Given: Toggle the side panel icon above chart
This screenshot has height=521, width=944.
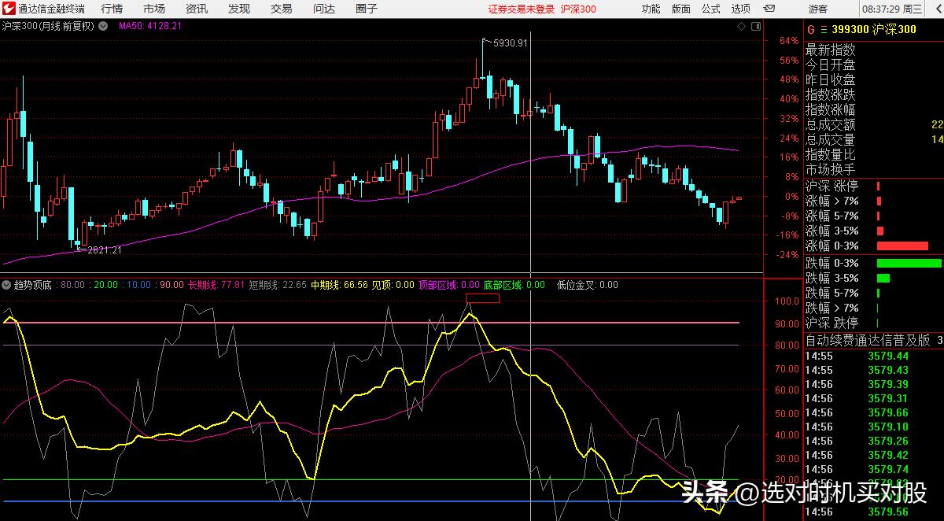Looking at the screenshot, I should point(755,26).
